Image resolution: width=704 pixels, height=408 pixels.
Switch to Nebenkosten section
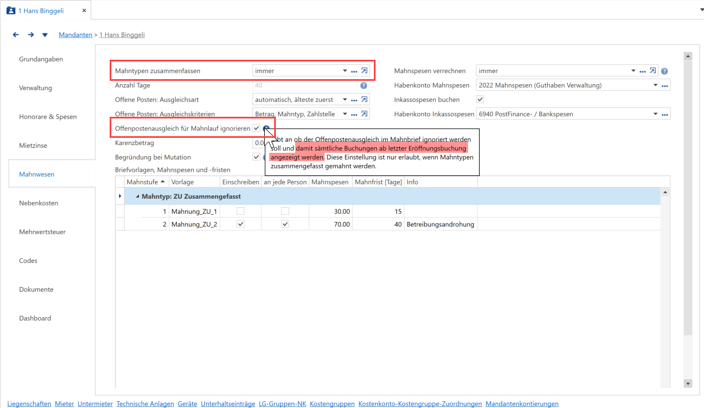[39, 203]
